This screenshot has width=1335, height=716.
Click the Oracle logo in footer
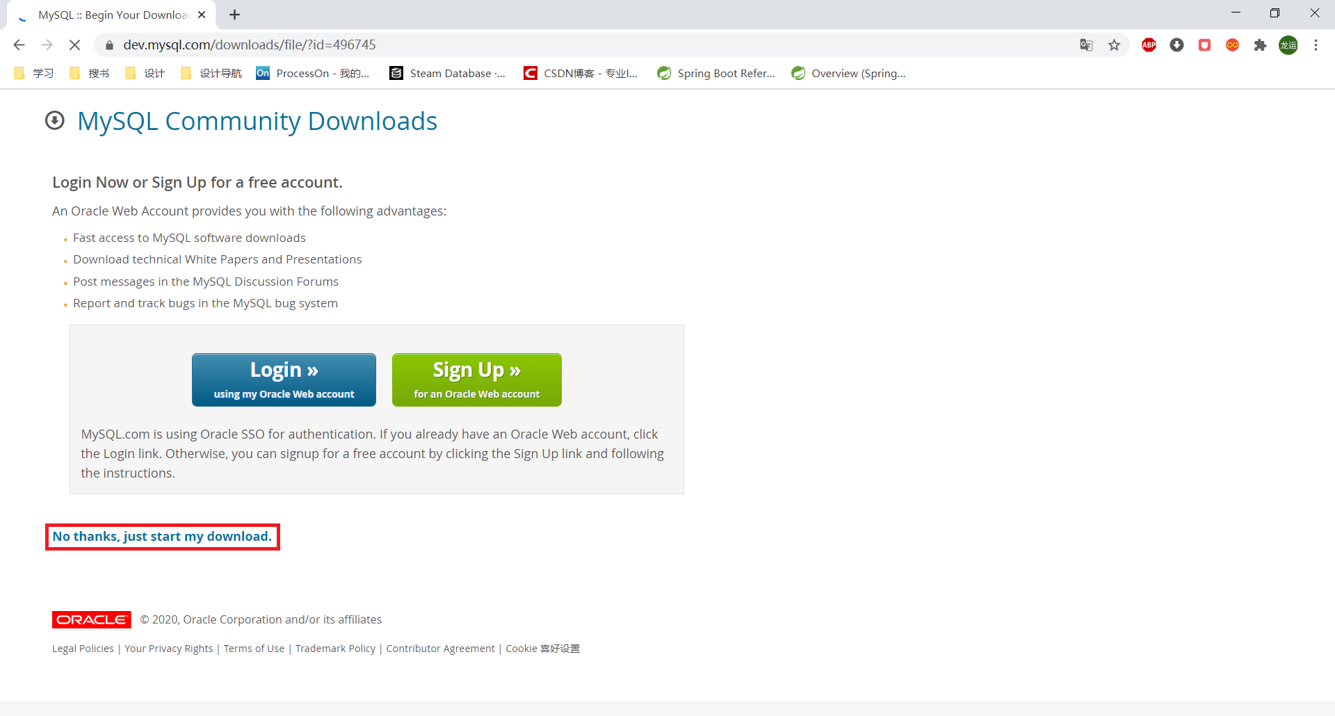92,619
